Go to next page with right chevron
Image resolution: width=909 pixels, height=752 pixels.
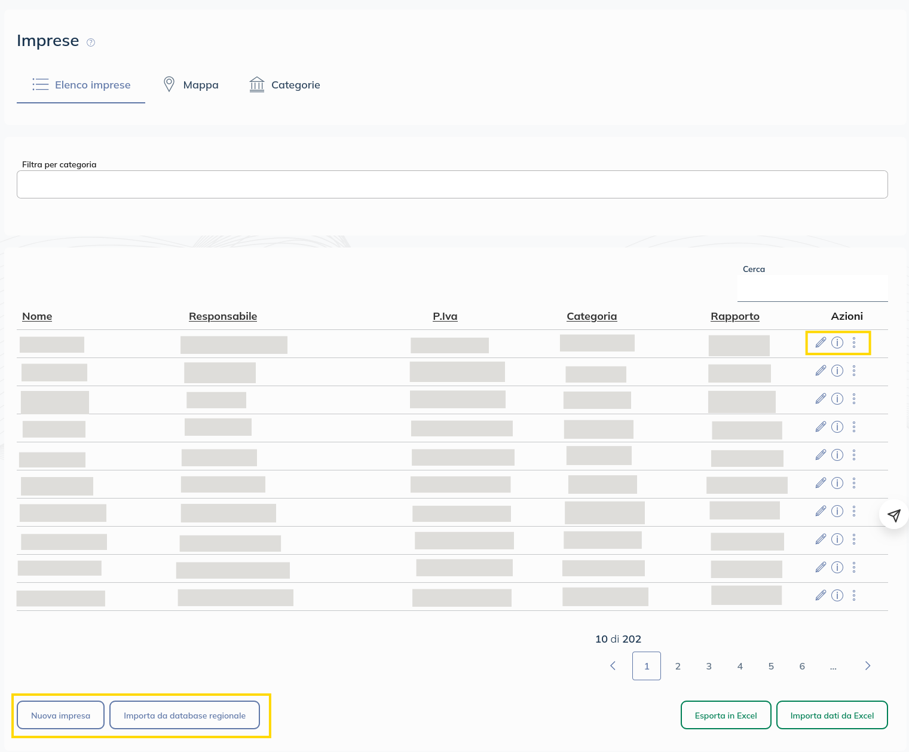pyautogui.click(x=868, y=666)
